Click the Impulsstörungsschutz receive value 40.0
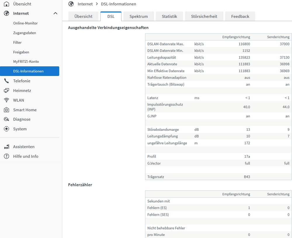The height and width of the screenshot is (238, 292). tap(247, 107)
